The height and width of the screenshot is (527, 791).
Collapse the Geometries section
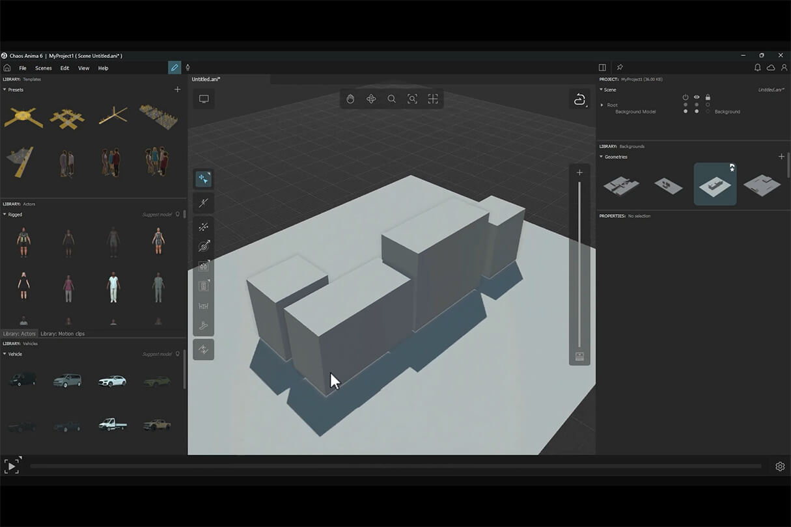point(602,157)
